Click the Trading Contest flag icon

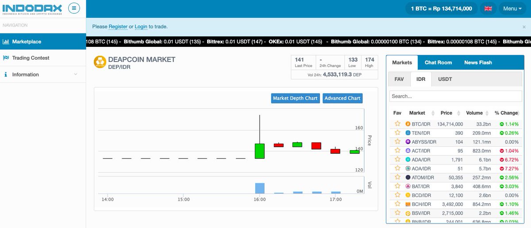tap(6, 58)
